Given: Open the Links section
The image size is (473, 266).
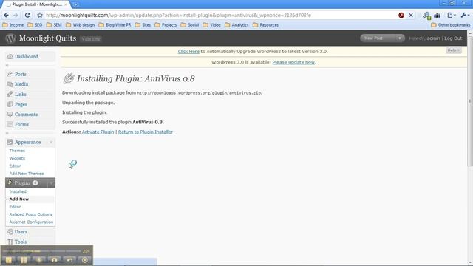Looking at the screenshot, I should [x=20, y=94].
